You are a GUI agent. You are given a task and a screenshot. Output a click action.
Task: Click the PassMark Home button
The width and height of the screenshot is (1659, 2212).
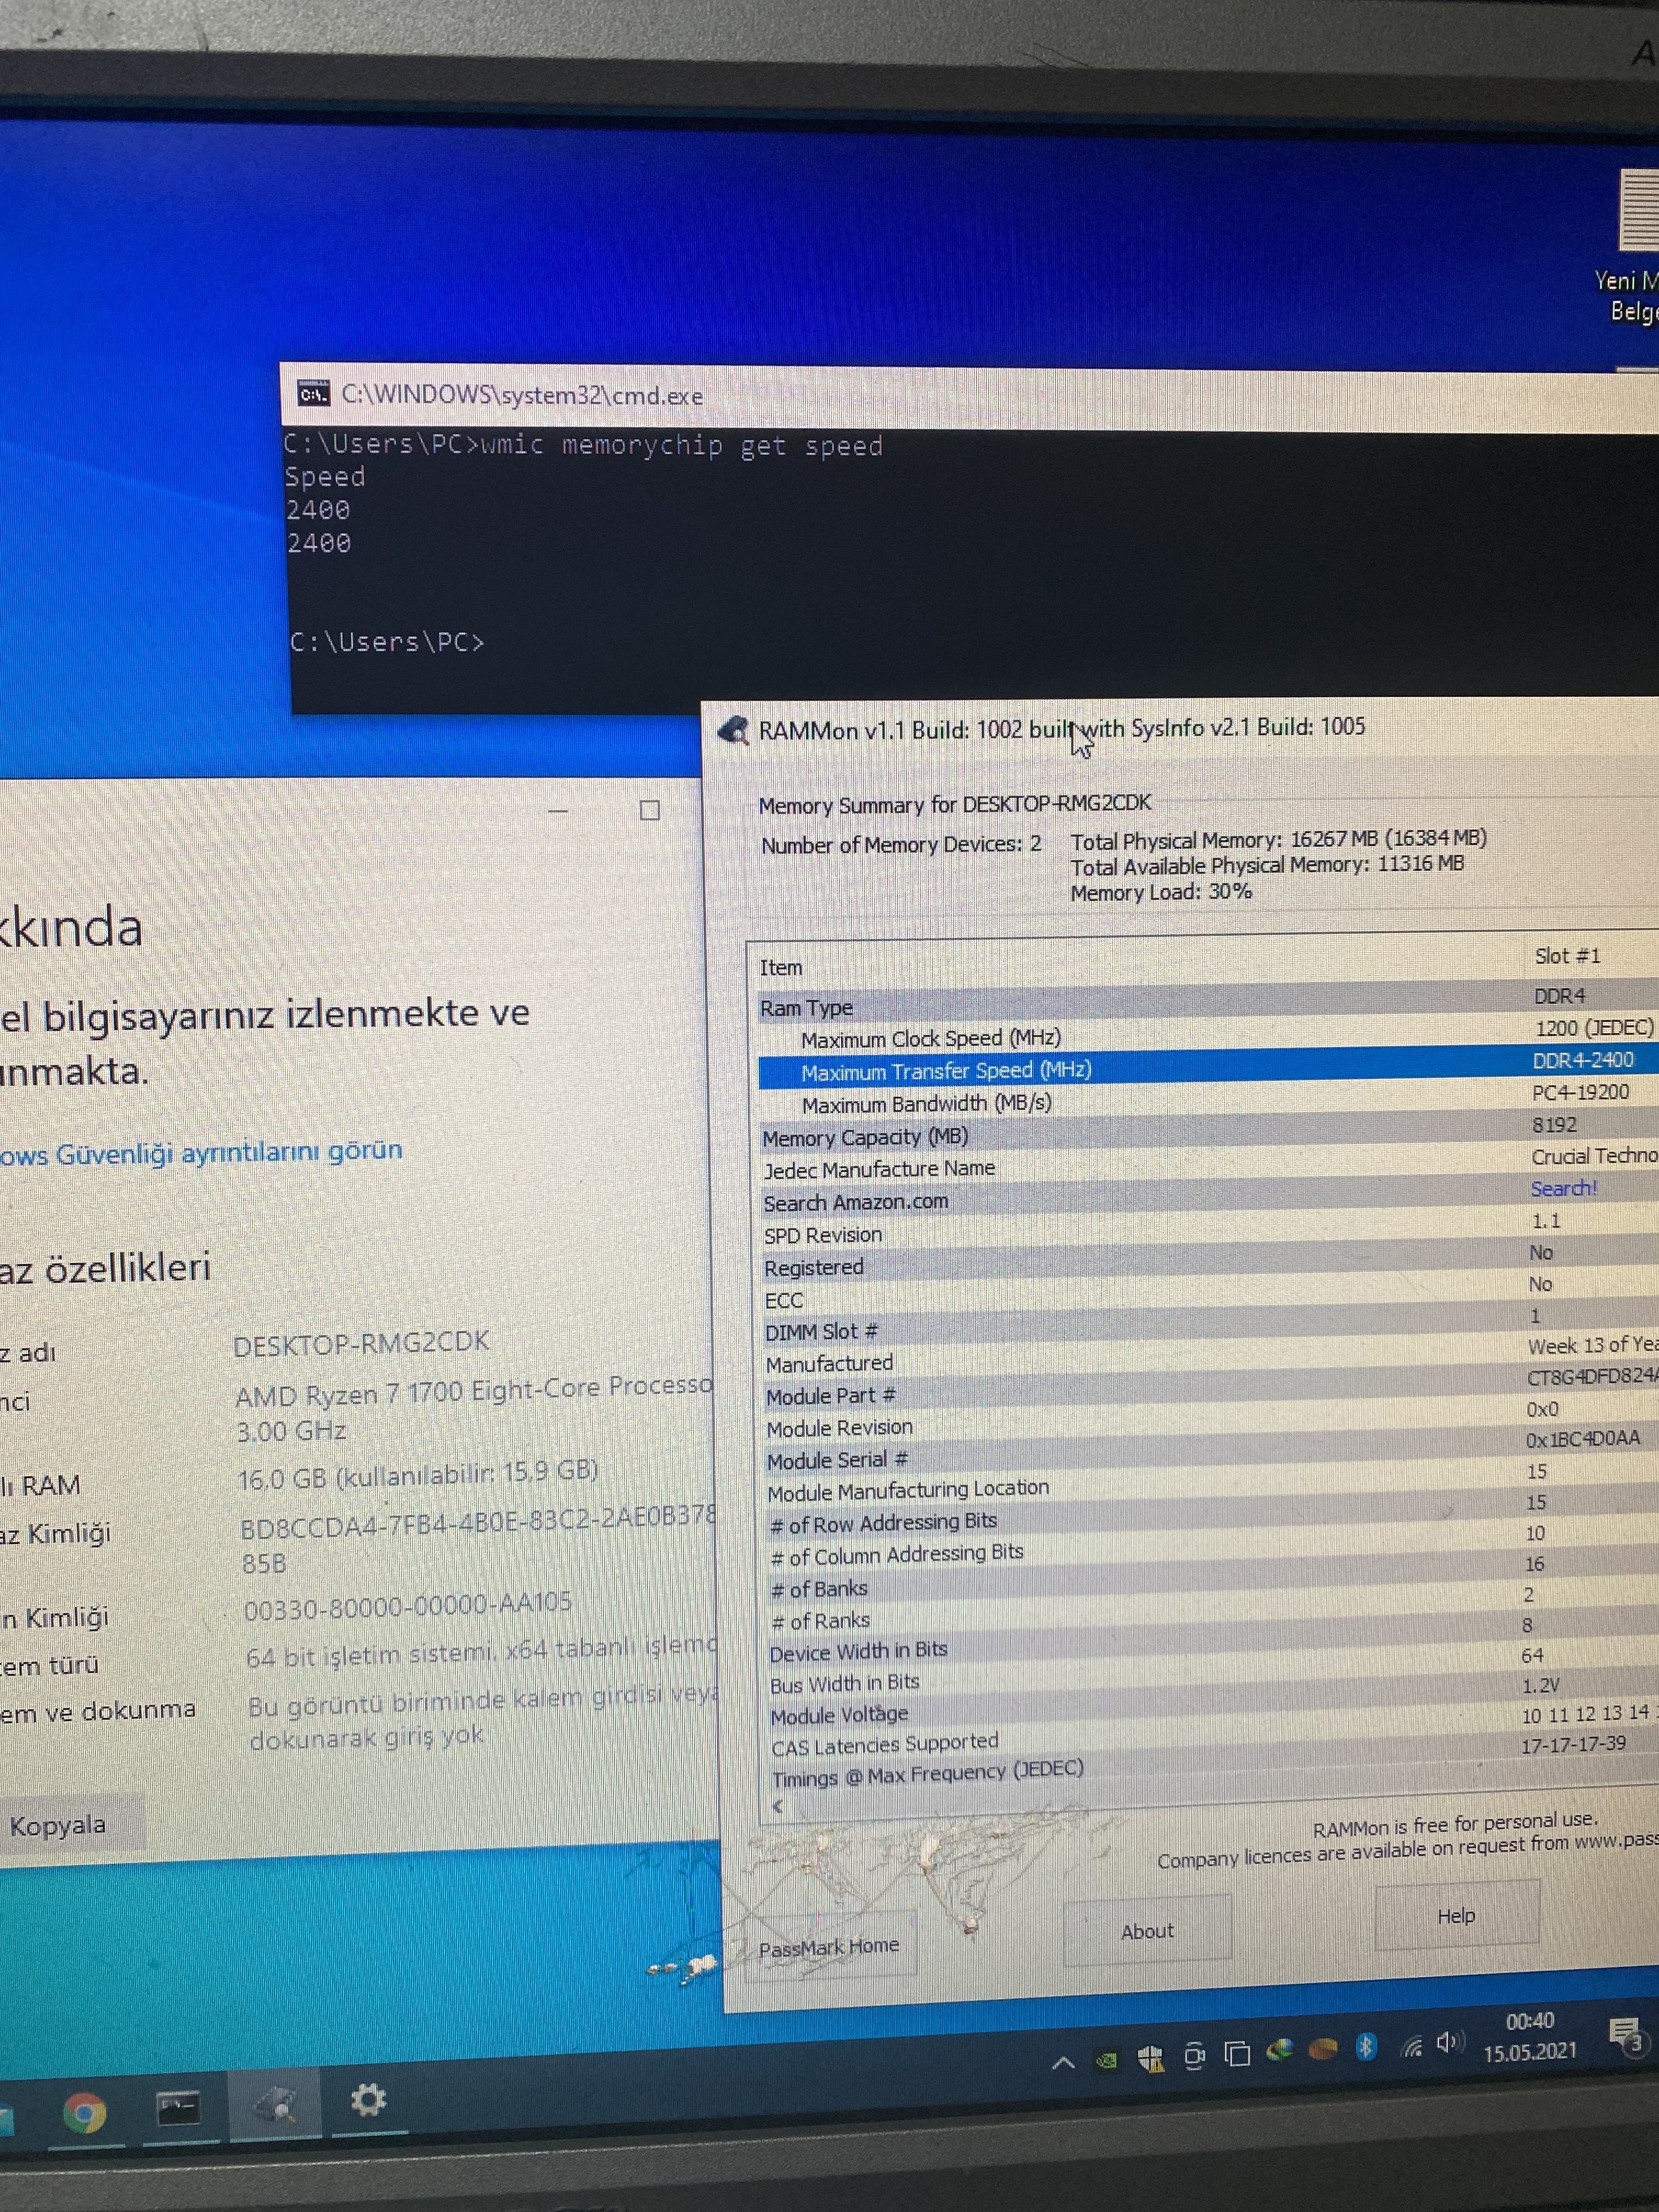(x=830, y=1946)
